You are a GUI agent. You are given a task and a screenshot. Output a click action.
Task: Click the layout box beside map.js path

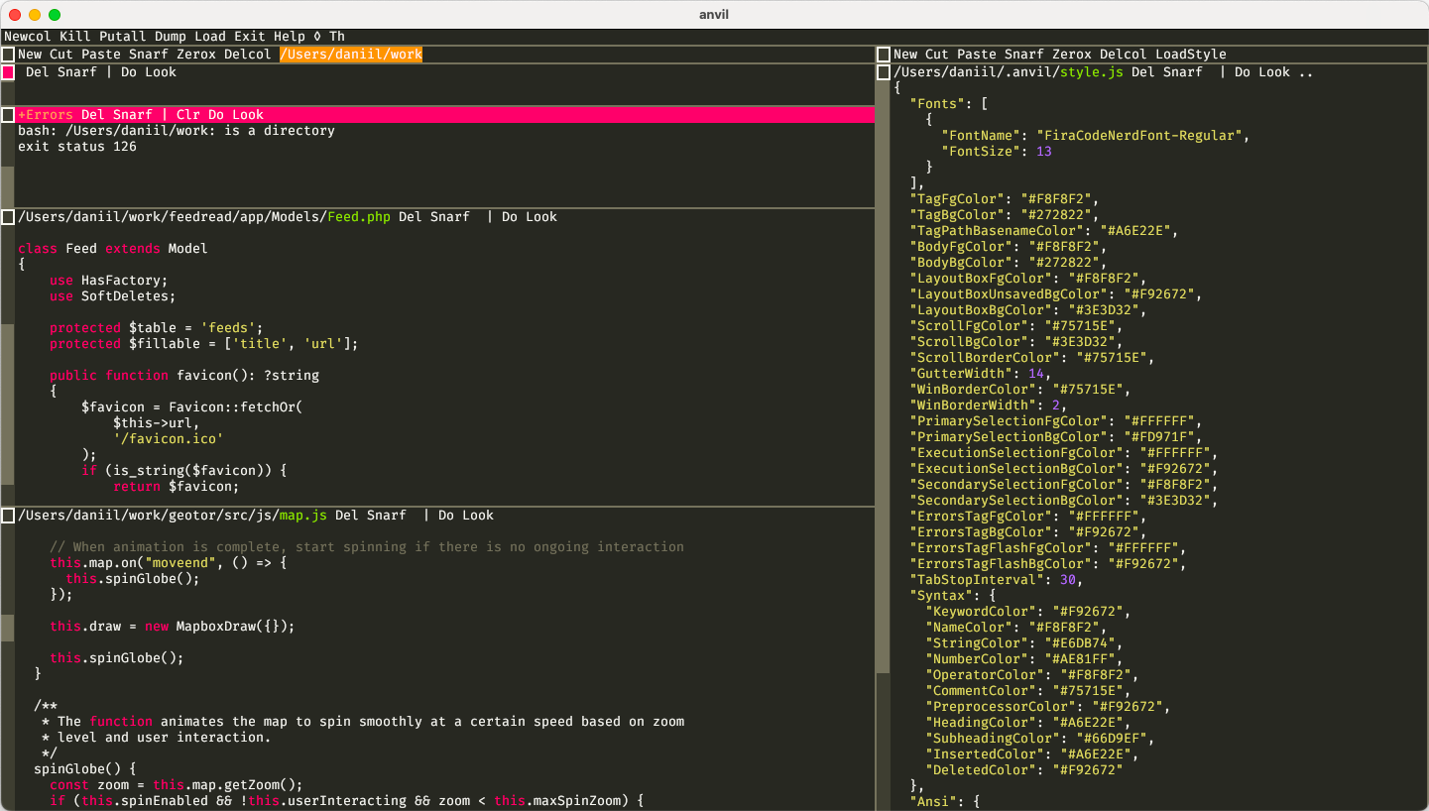(8, 516)
